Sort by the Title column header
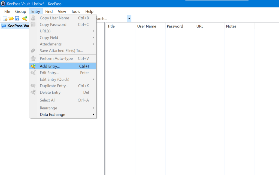This screenshot has width=279, height=175. 121,26
